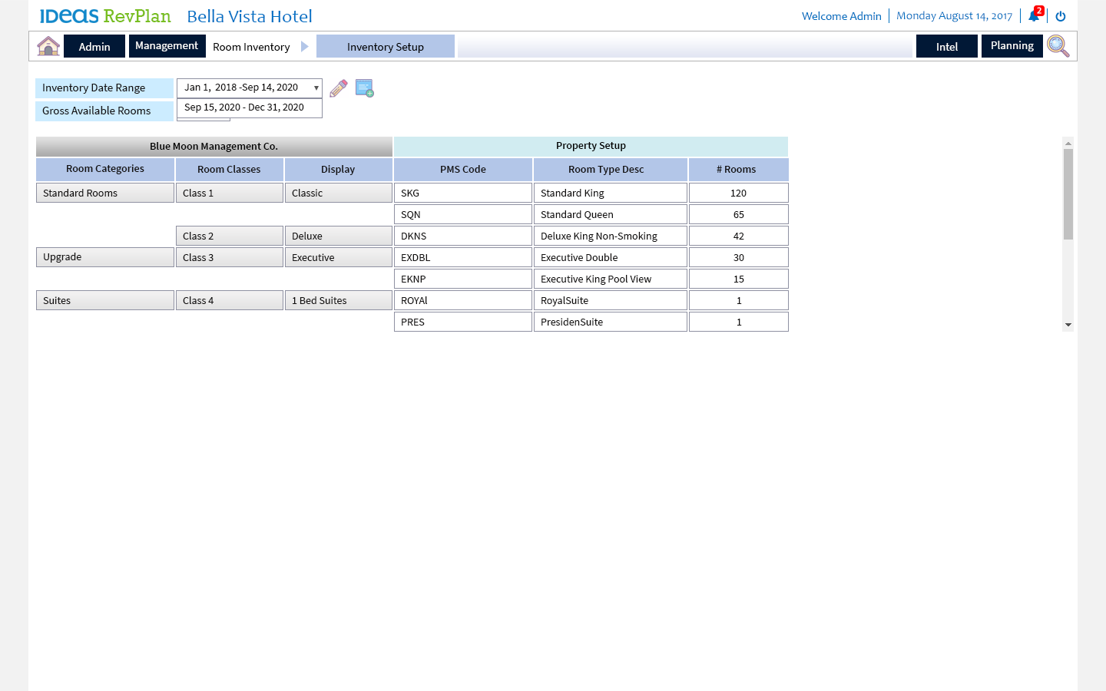The width and height of the screenshot is (1106, 691).
Task: Open the Intel menu
Action: click(946, 47)
